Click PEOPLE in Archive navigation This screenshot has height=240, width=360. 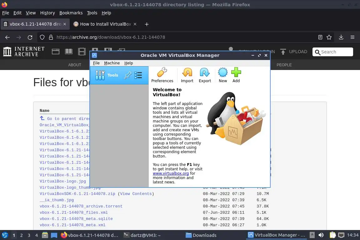click(284, 65)
